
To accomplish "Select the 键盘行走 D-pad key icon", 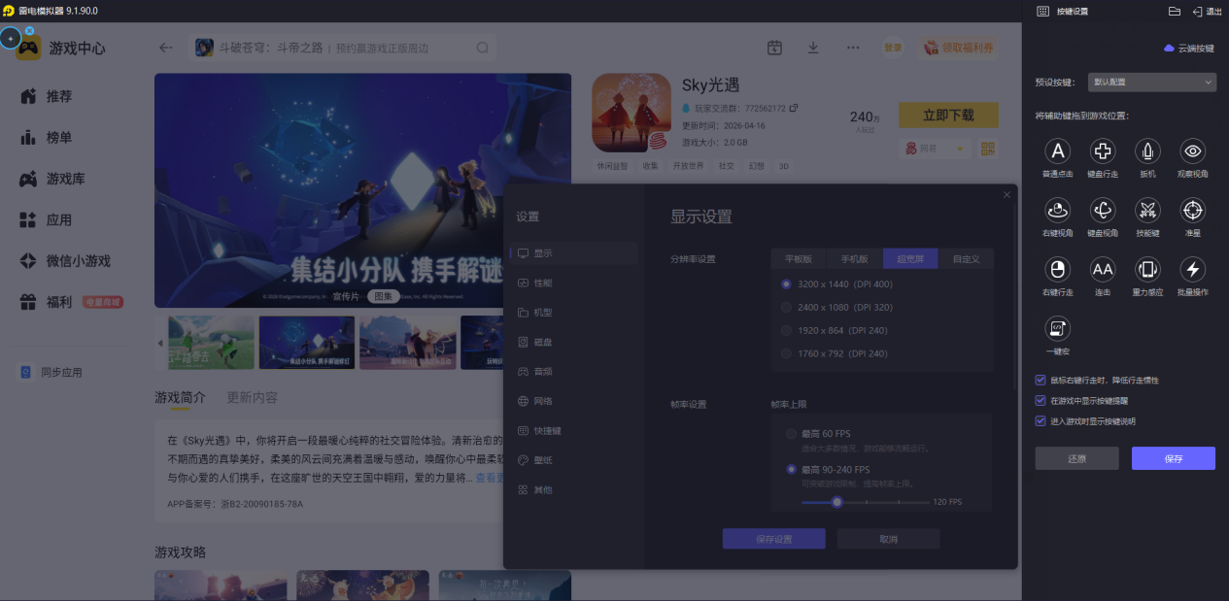I will (1103, 150).
